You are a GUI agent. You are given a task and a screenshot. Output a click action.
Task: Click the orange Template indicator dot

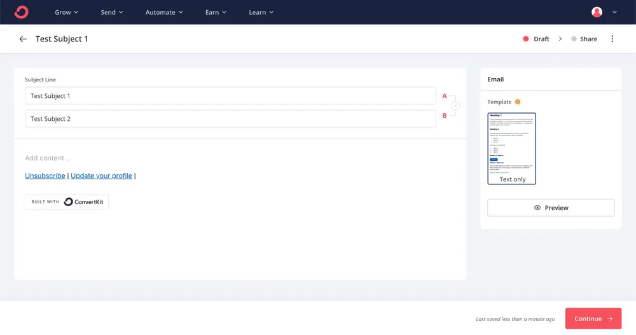[x=518, y=102]
